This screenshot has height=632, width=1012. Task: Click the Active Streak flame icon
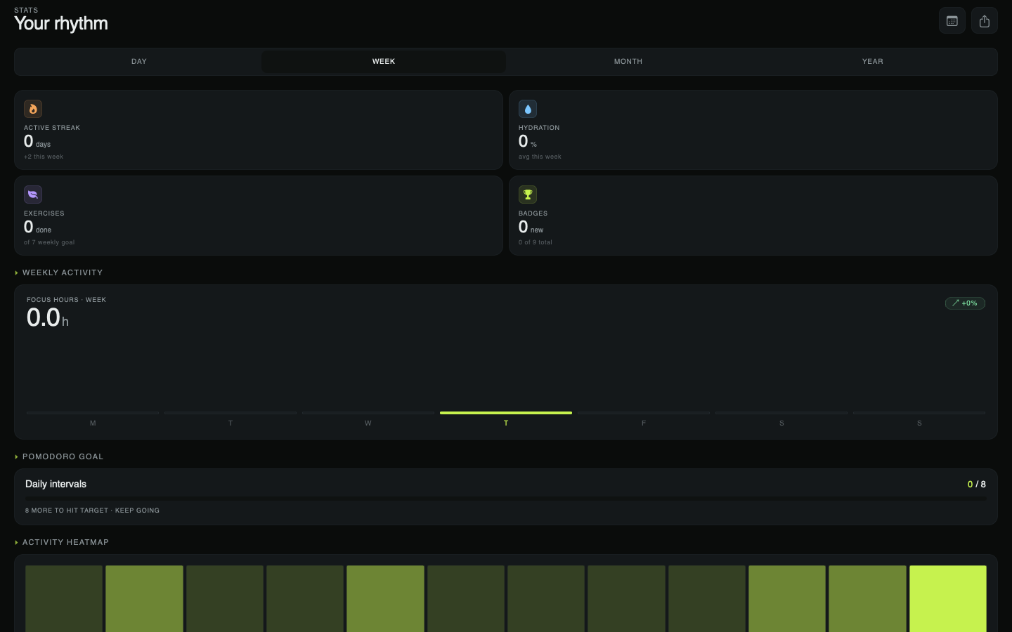coord(33,109)
